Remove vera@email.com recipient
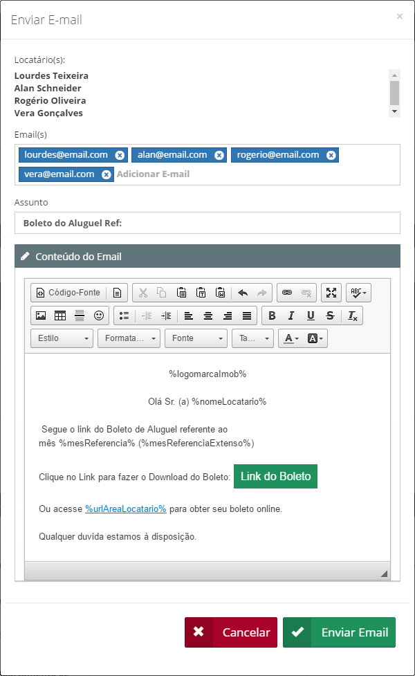The width and height of the screenshot is (415, 676). tap(106, 174)
